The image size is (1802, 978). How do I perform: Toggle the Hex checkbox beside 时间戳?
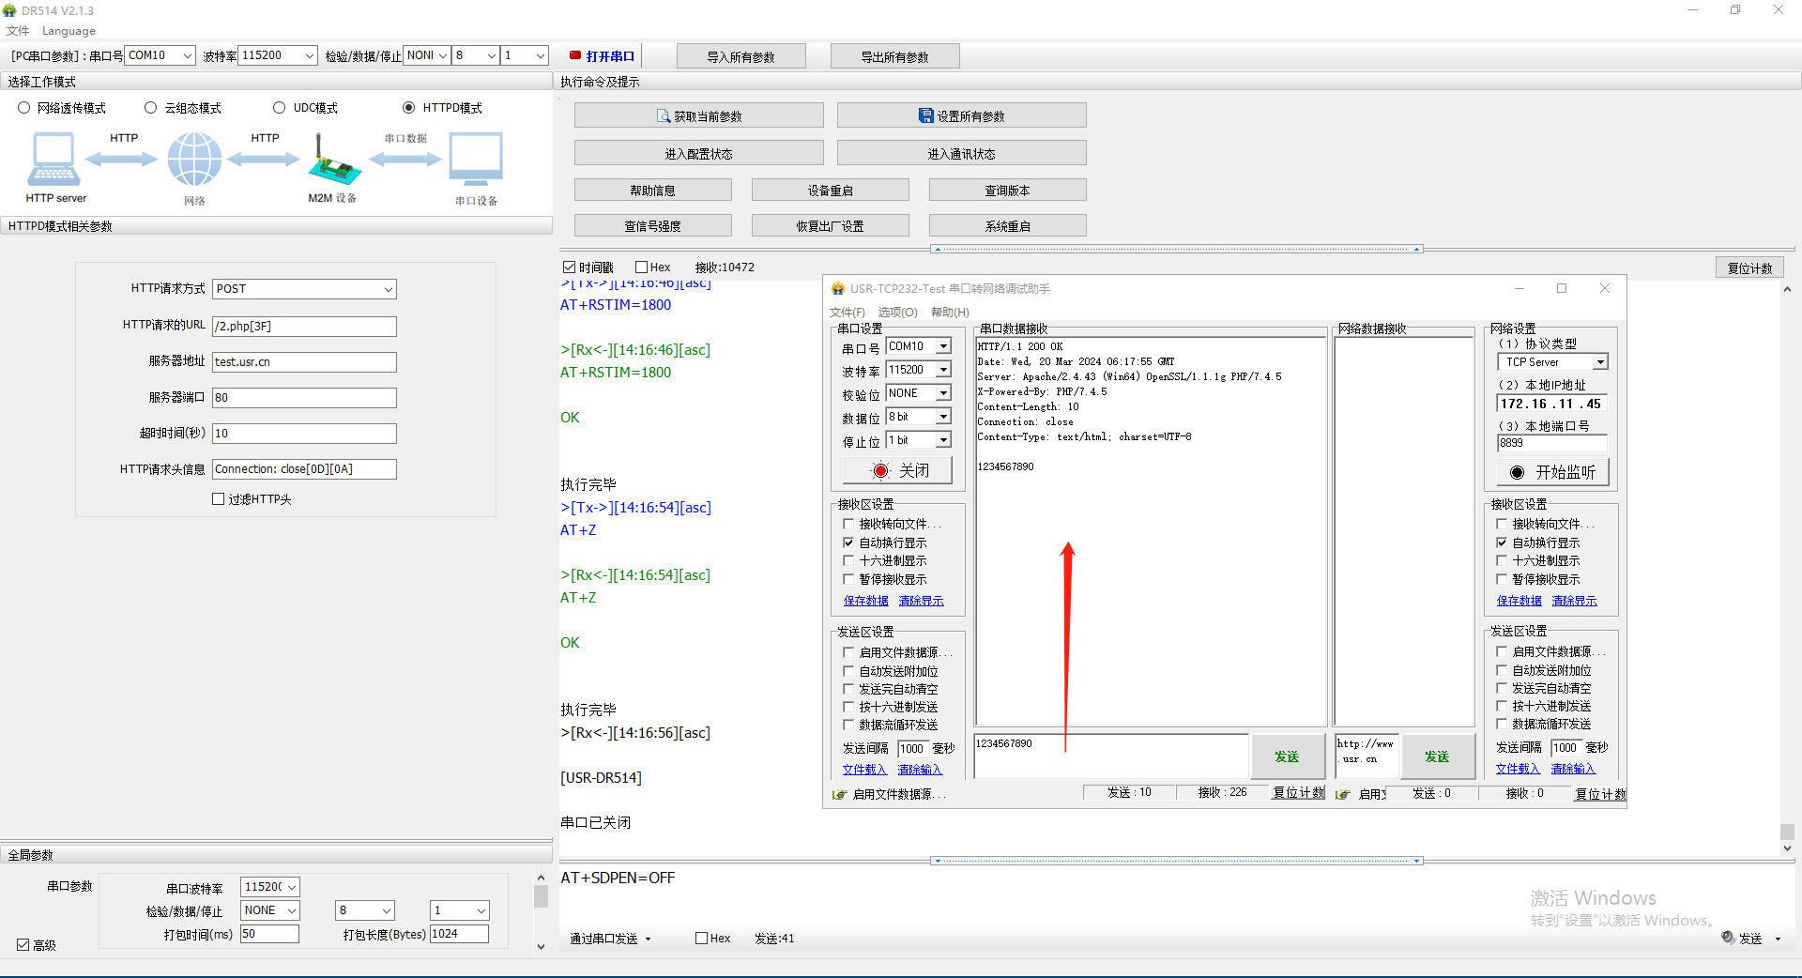pyautogui.click(x=642, y=267)
